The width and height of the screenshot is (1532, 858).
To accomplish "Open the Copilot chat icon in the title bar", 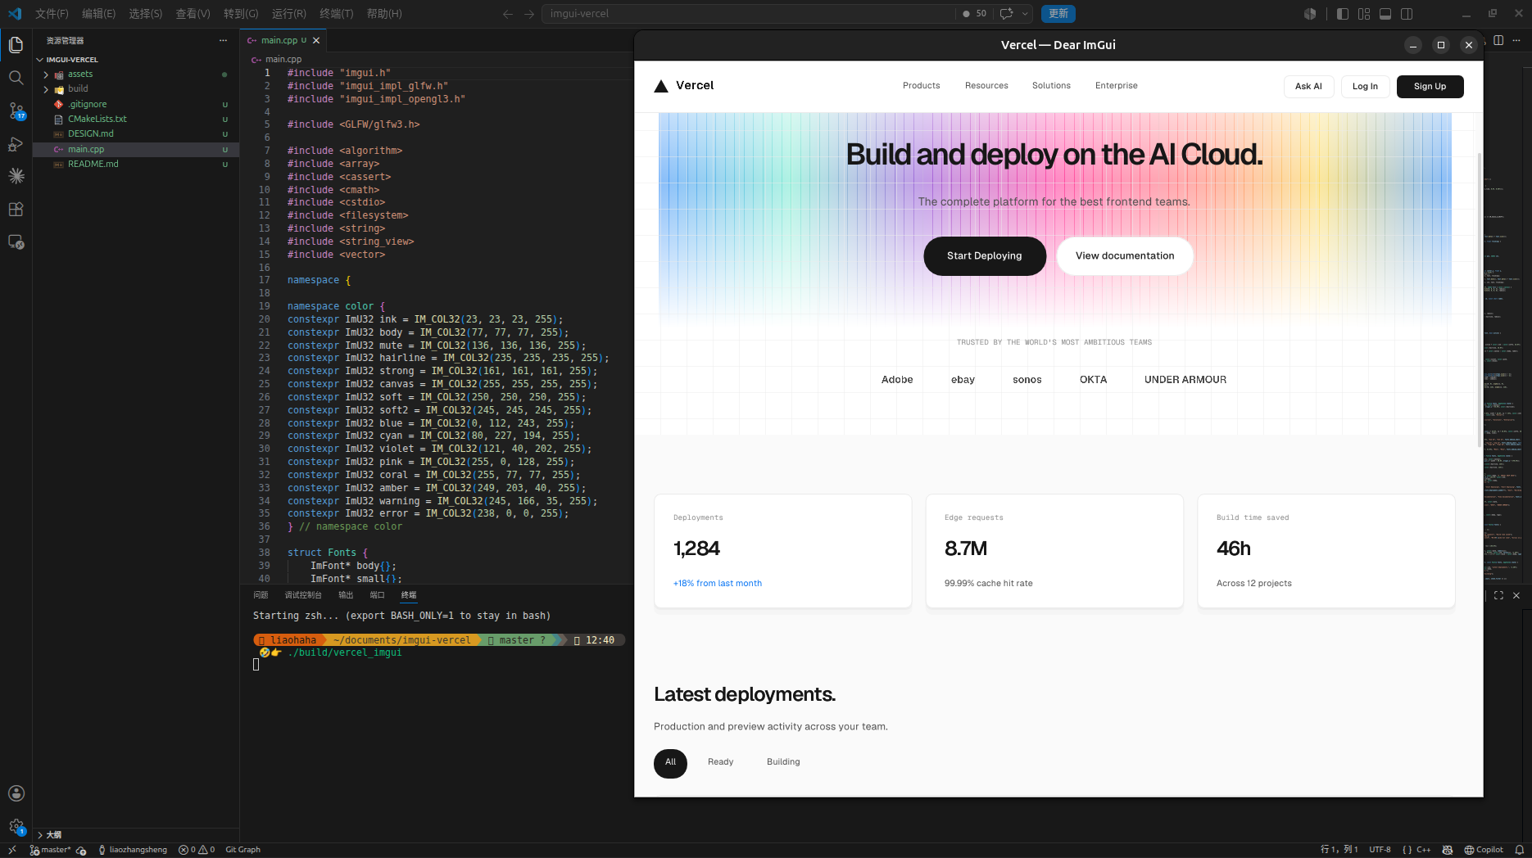I will (x=1006, y=14).
